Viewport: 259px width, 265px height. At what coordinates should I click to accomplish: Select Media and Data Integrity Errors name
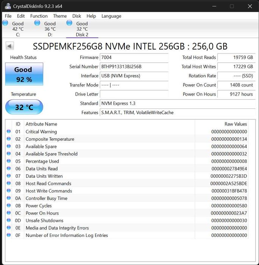pyautogui.click(x=57, y=228)
